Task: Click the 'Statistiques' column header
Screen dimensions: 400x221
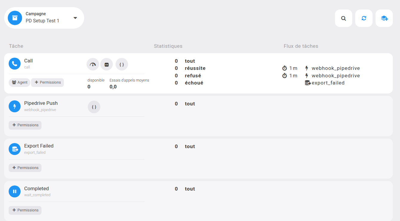Action: [x=168, y=46]
